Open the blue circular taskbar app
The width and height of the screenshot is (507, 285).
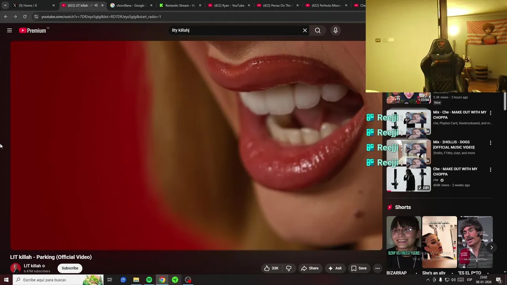coord(123,280)
